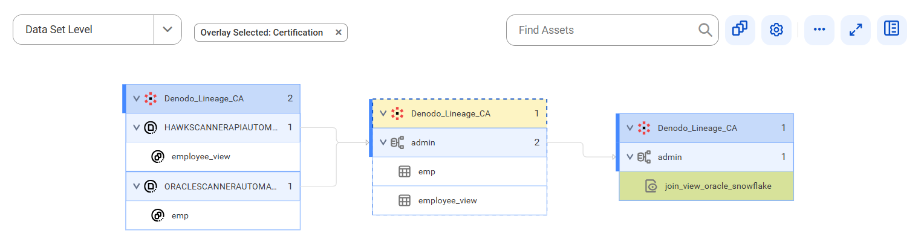Expand lineage to full screen

point(856,30)
